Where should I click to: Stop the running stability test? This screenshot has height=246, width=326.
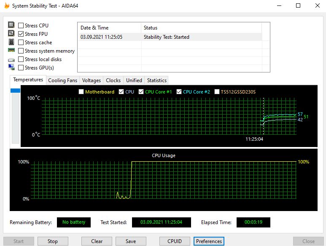click(x=53, y=241)
